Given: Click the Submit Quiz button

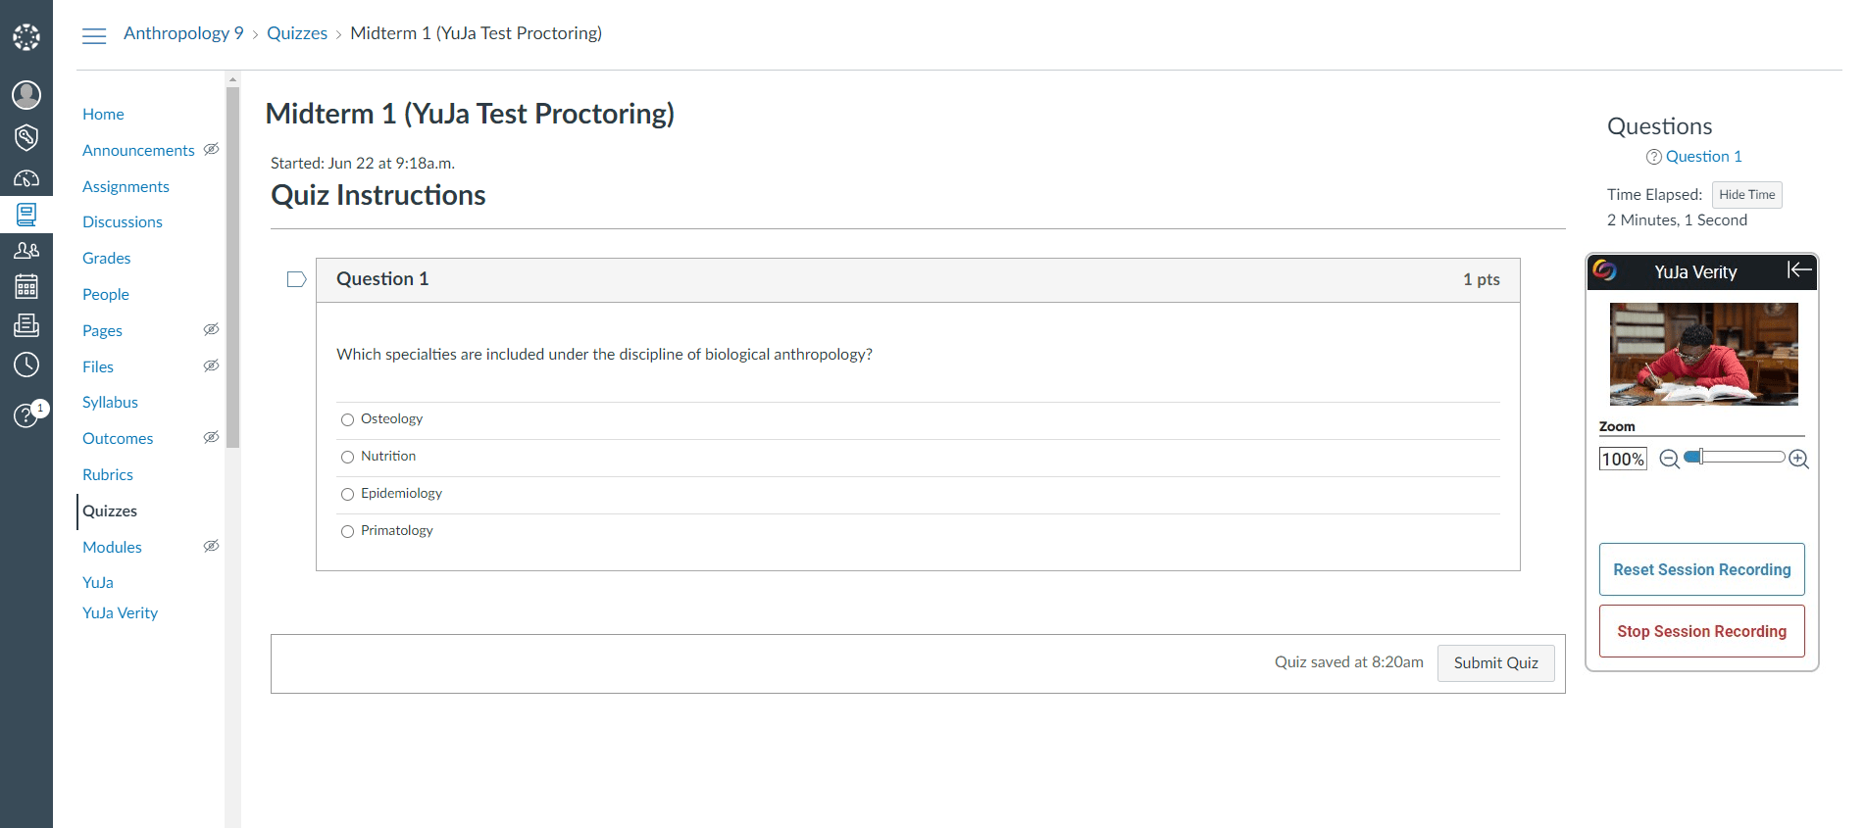Looking at the screenshot, I should tap(1495, 663).
